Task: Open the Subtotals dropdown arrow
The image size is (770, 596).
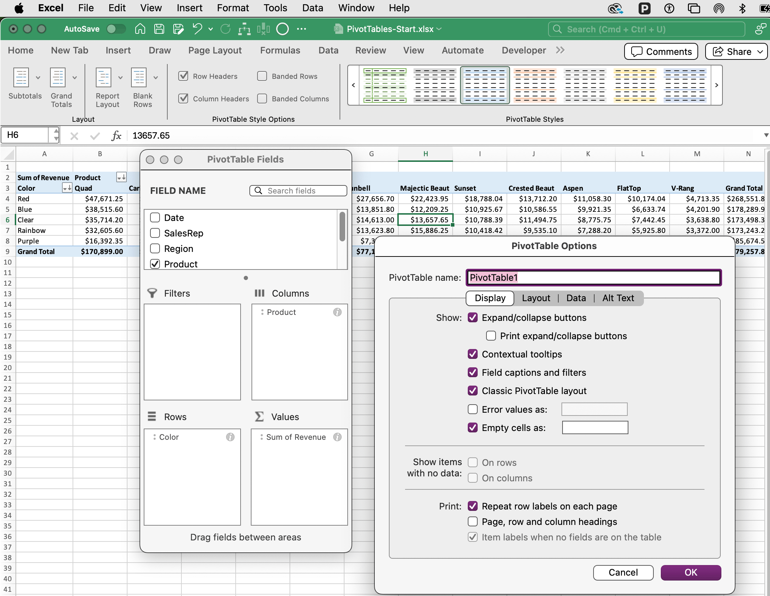Action: point(38,77)
